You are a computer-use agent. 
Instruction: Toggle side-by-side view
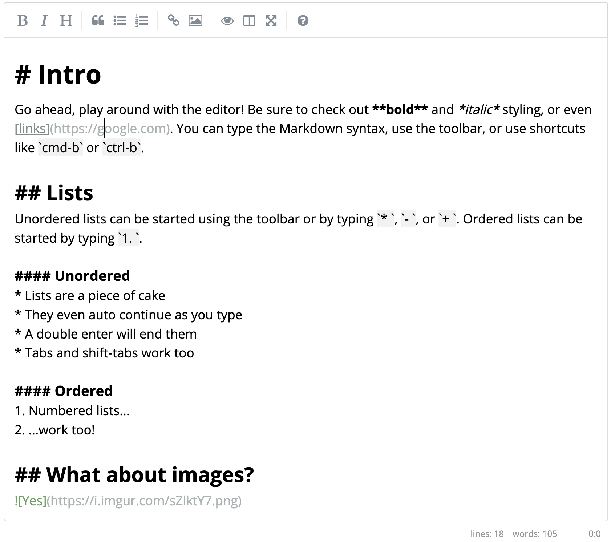(x=249, y=21)
